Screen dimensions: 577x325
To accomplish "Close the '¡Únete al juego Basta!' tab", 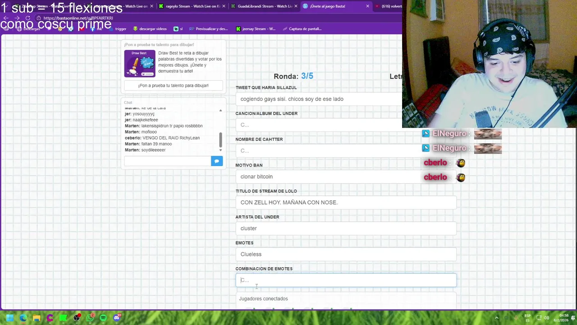I will (x=367, y=6).
